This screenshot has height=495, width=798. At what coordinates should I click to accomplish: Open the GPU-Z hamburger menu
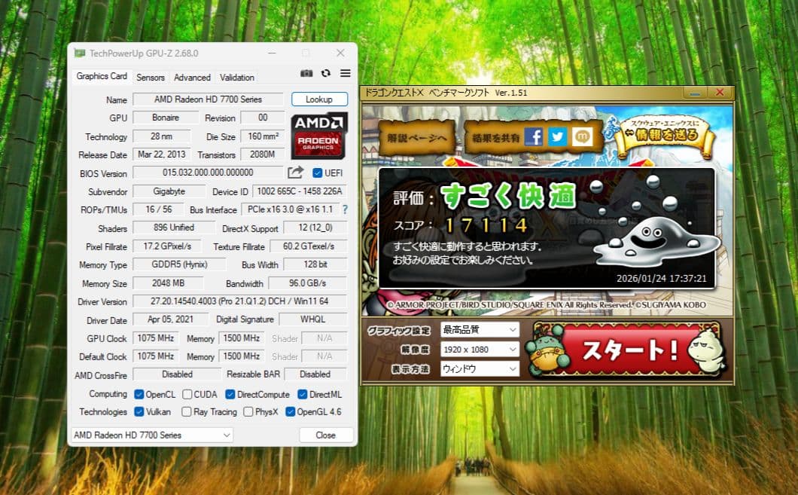[x=345, y=73]
